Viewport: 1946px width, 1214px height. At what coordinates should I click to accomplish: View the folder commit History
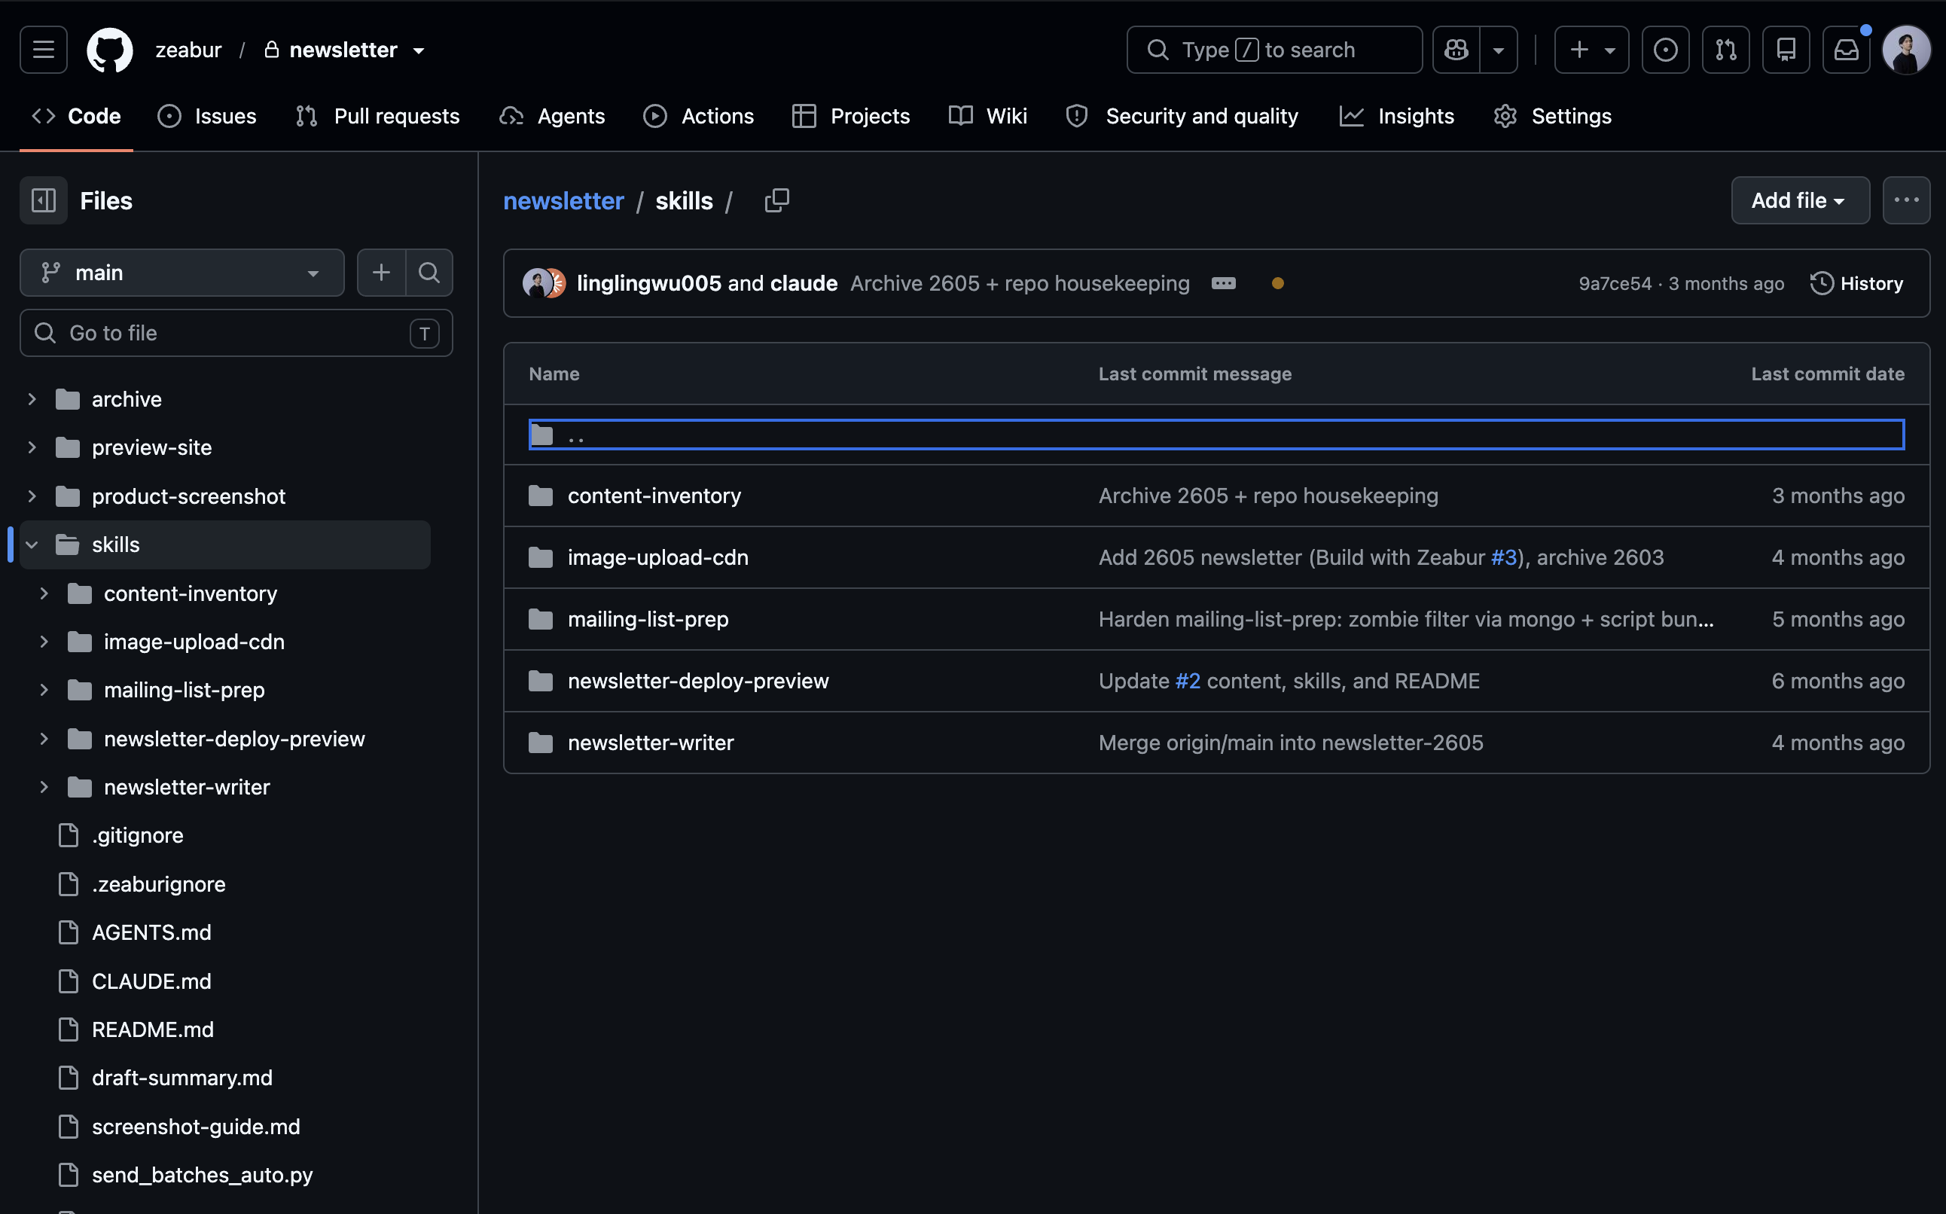pyautogui.click(x=1857, y=283)
